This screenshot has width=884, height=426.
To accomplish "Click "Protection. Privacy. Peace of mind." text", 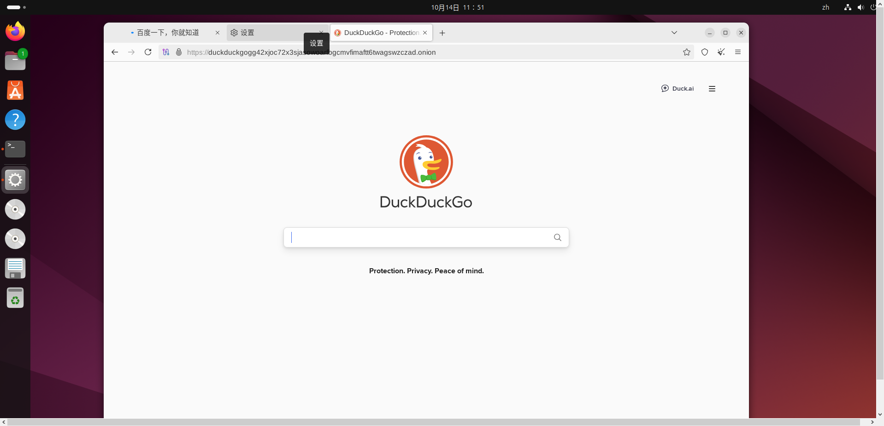I will [x=426, y=271].
